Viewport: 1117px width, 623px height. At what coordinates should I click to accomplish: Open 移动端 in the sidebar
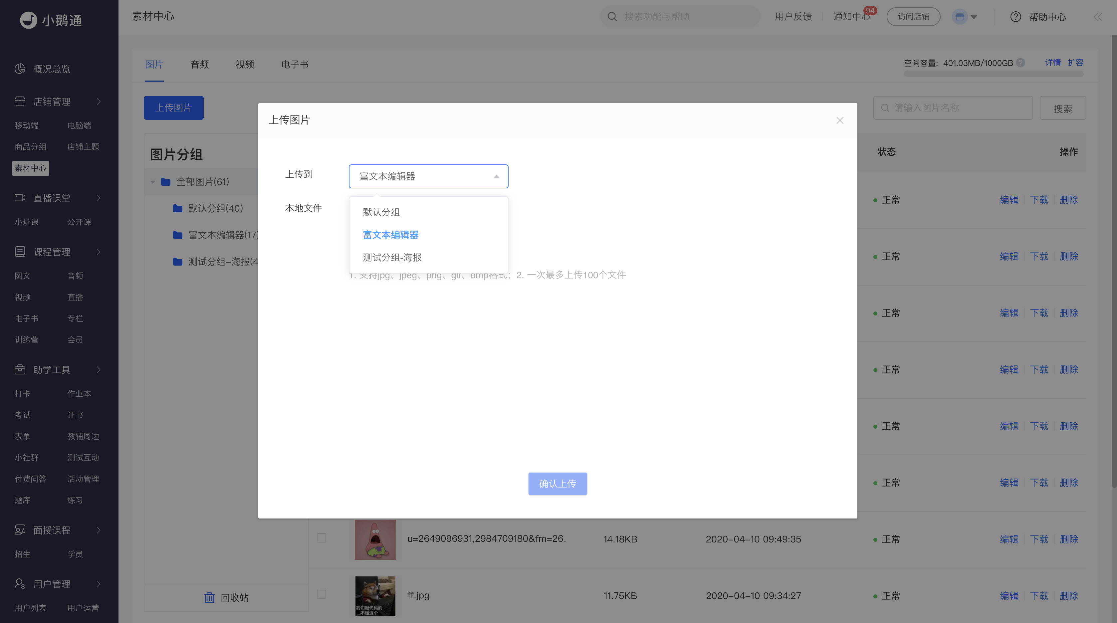click(x=26, y=125)
